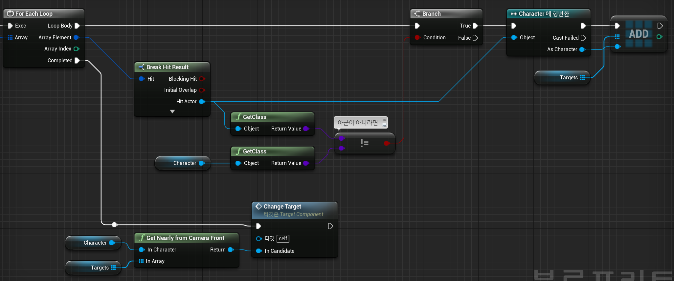Image resolution: width=674 pixels, height=281 pixels.
Task: Click the lower GetClass Return Value pin
Action: point(306,163)
